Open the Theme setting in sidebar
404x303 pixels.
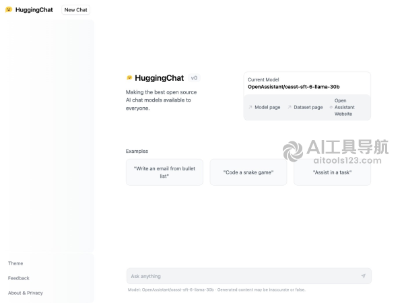click(15, 263)
